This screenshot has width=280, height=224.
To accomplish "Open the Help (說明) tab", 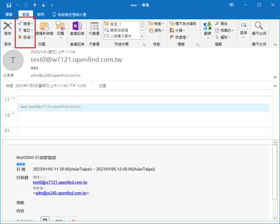I will pos(41,14).
